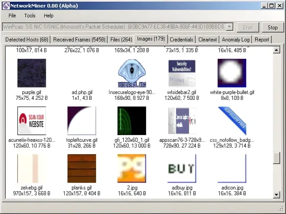Select the 2.jpg thumbnail
The width and height of the screenshot is (286, 214).
pyautogui.click(x=132, y=169)
